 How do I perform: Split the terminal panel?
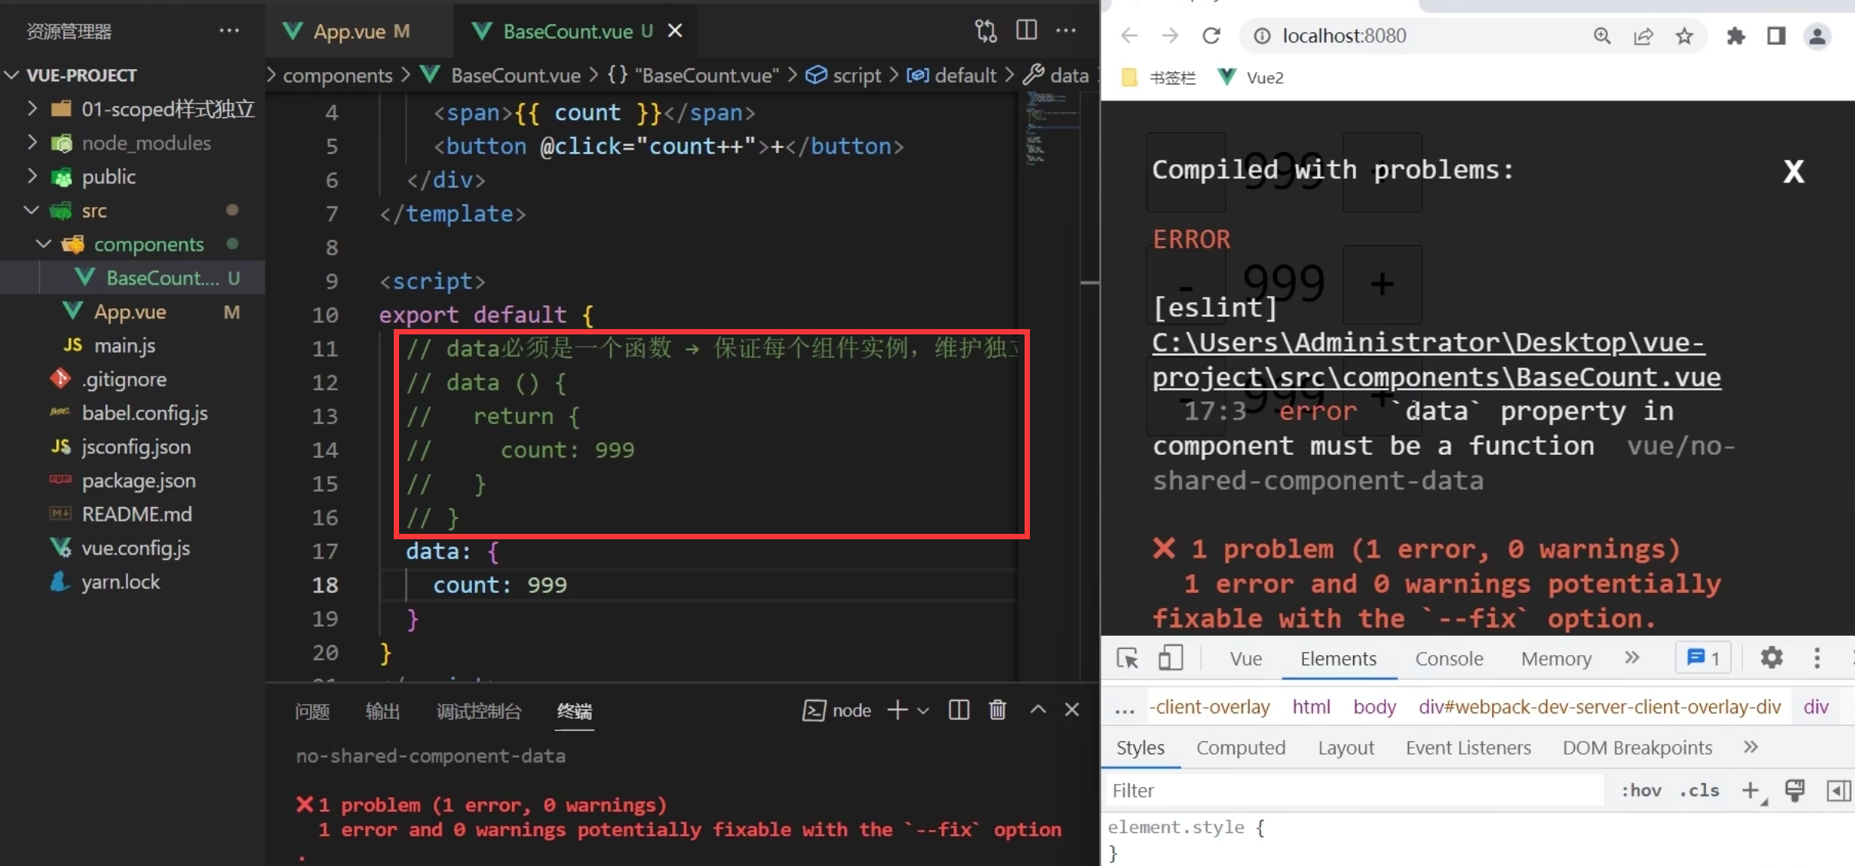pyautogui.click(x=959, y=710)
